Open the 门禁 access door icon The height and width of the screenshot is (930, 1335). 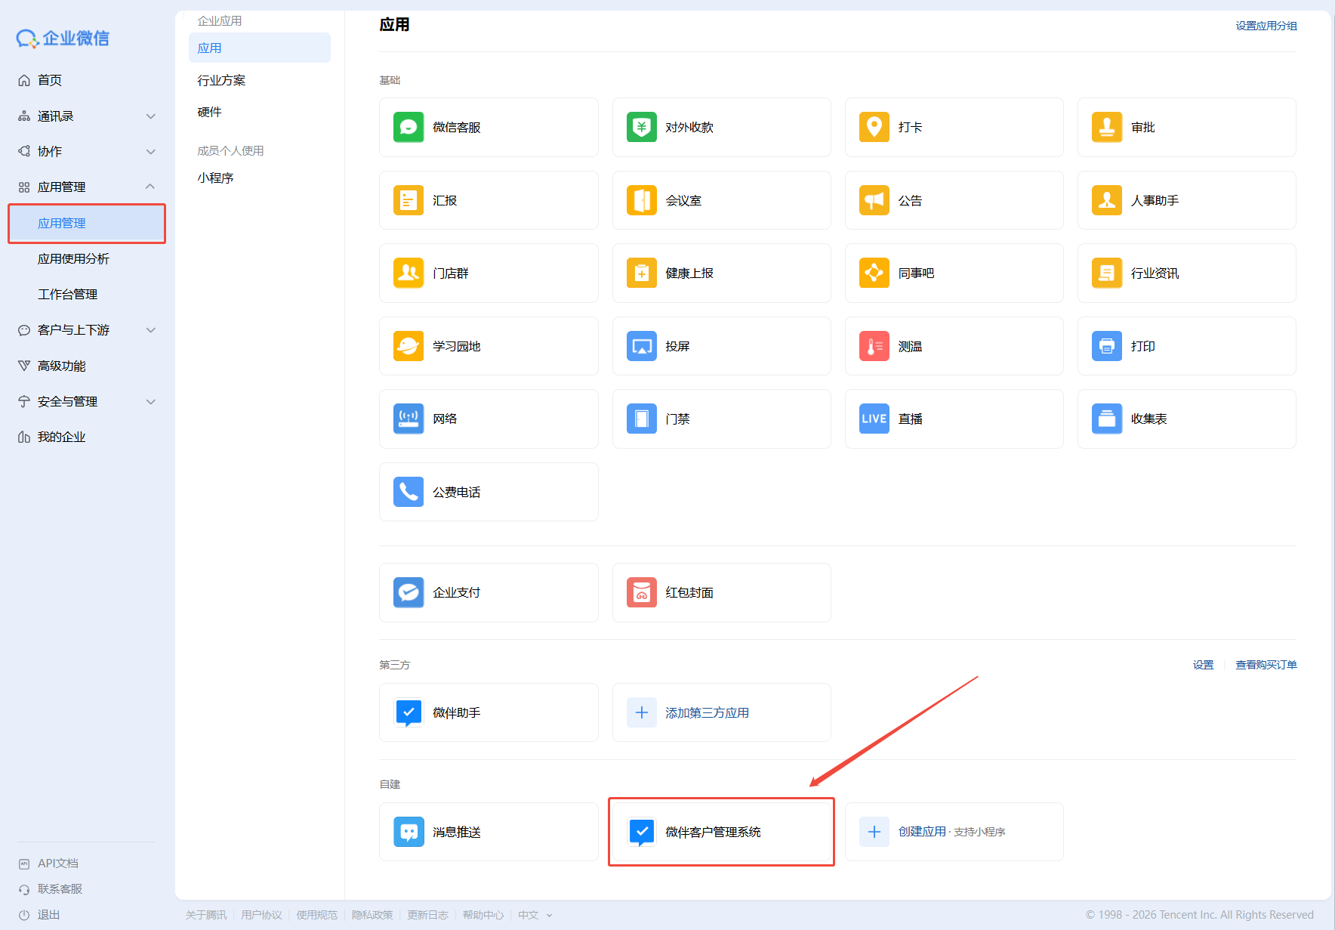click(x=641, y=419)
